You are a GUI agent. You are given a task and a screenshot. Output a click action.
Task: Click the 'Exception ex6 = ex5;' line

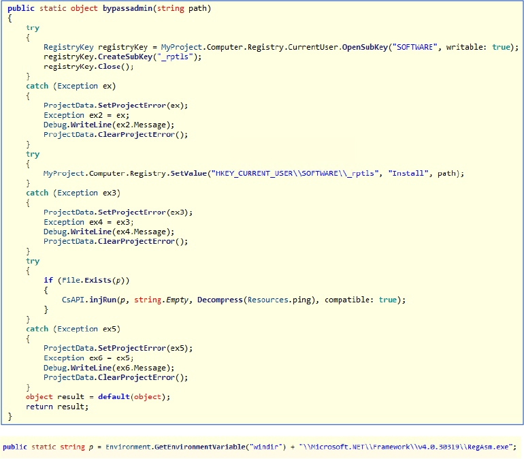[88, 358]
